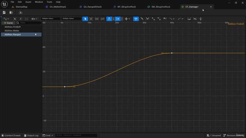The width and height of the screenshot is (246, 138).
Task: Open pre-infinity extrapolation dropdown
Action: [172, 19]
